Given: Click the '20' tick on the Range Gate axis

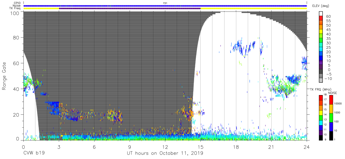Looking at the screenshot, I should [x=16, y=115].
